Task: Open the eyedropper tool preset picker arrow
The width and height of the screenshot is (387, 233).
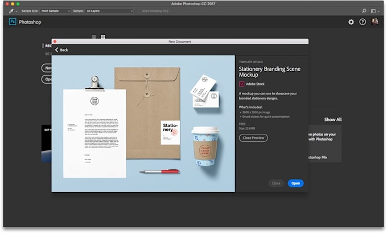Action: 17,11
